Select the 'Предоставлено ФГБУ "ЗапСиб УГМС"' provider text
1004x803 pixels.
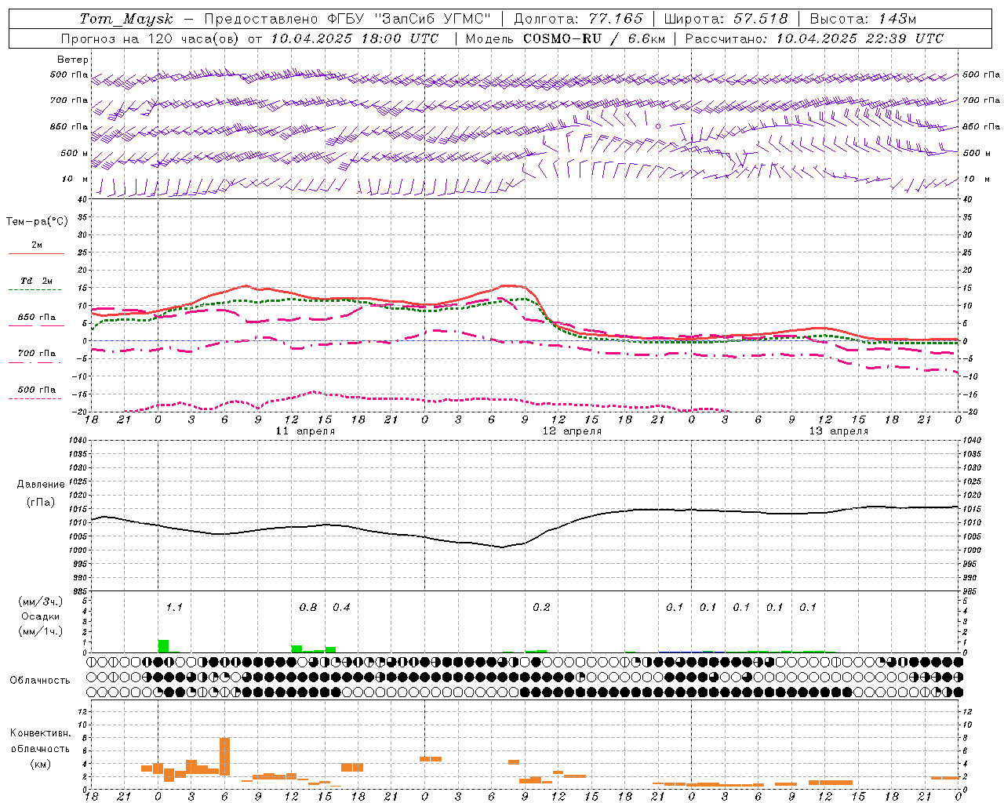(347, 19)
